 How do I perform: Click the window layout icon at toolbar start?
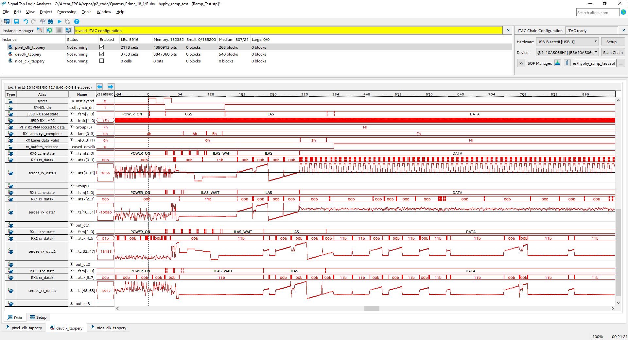coord(7,22)
